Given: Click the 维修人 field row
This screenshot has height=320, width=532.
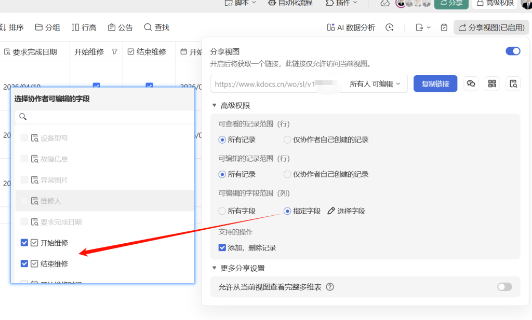Looking at the screenshot, I should [x=104, y=201].
